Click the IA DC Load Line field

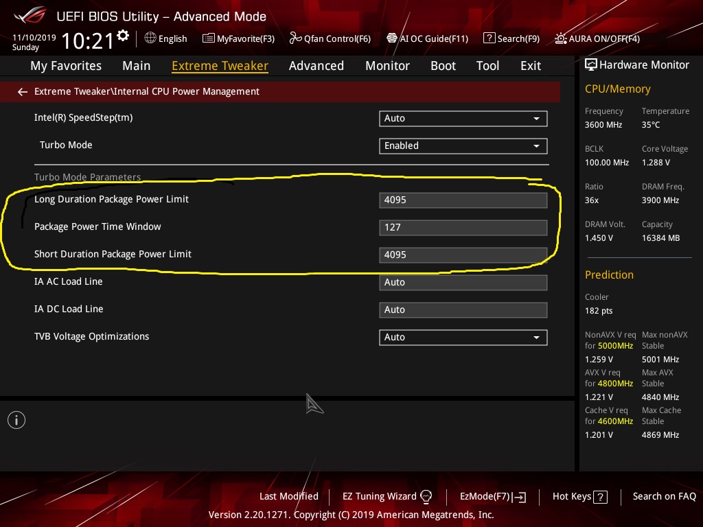pos(463,309)
